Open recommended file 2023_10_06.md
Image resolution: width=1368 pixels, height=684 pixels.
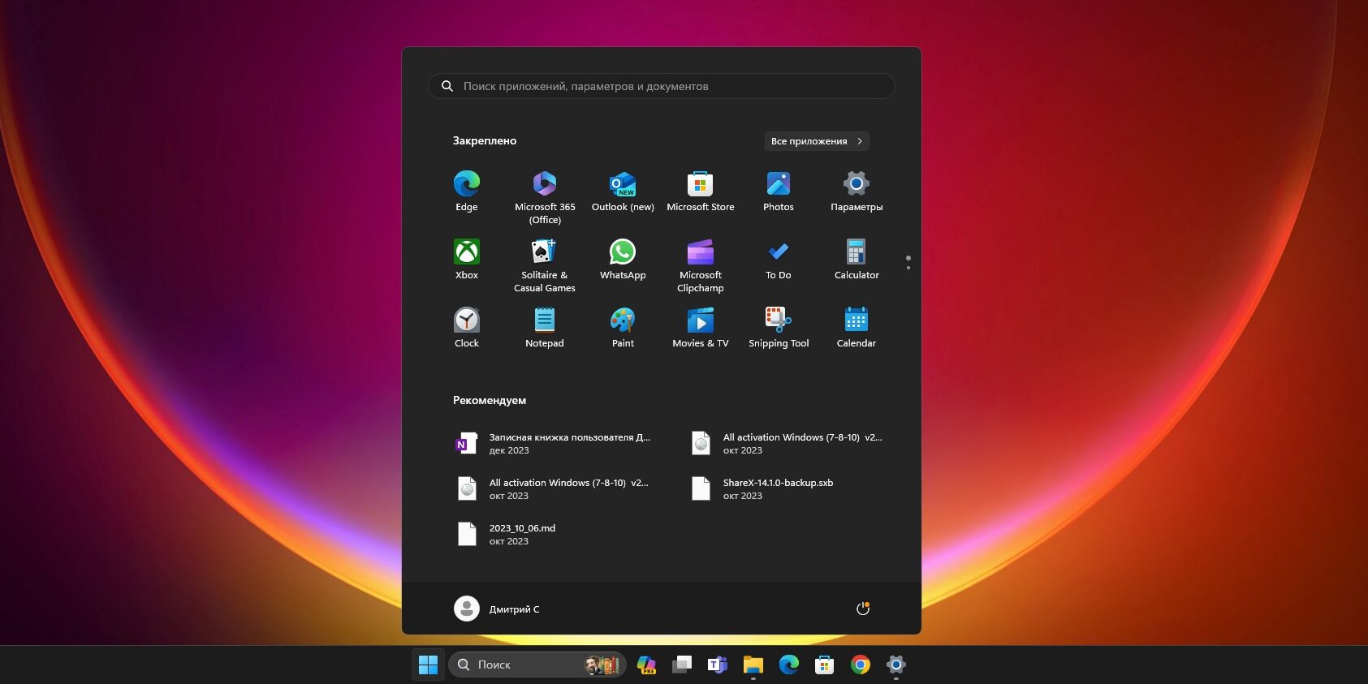coord(521,534)
